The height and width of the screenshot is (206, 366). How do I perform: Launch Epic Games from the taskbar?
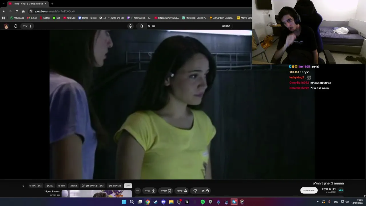coord(210,202)
